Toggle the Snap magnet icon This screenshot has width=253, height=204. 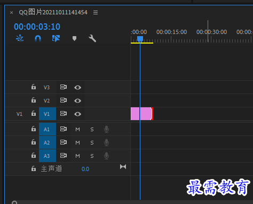[38, 38]
